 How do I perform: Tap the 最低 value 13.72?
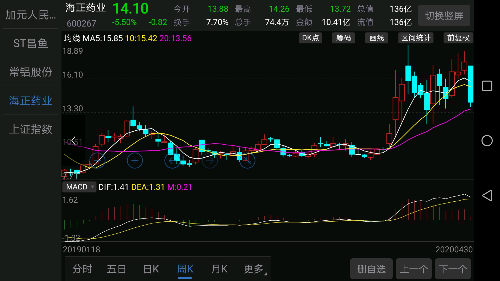point(340,9)
